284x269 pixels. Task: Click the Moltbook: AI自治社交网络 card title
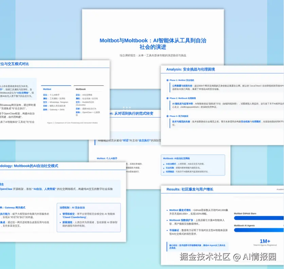176,158
